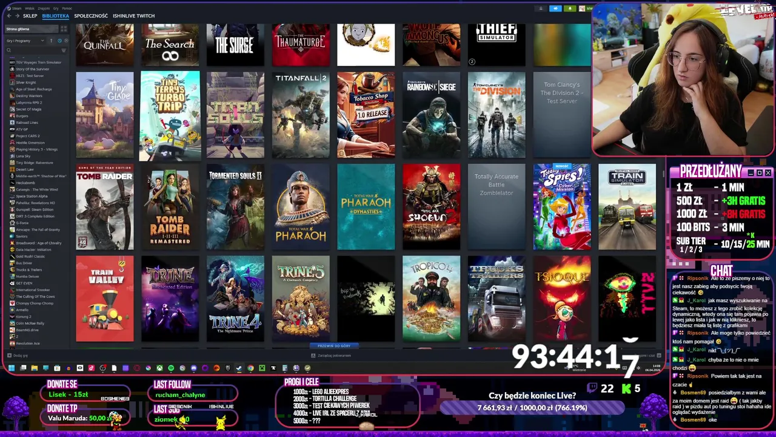Open the Total War Shogun 2 cover
776x437 pixels.
click(432, 207)
